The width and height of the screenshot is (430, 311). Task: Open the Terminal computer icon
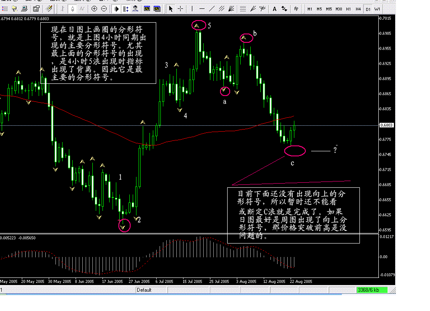(24, 9)
